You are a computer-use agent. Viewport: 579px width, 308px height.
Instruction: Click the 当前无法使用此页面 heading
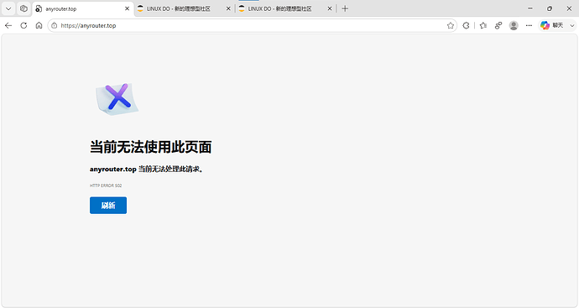[151, 147]
